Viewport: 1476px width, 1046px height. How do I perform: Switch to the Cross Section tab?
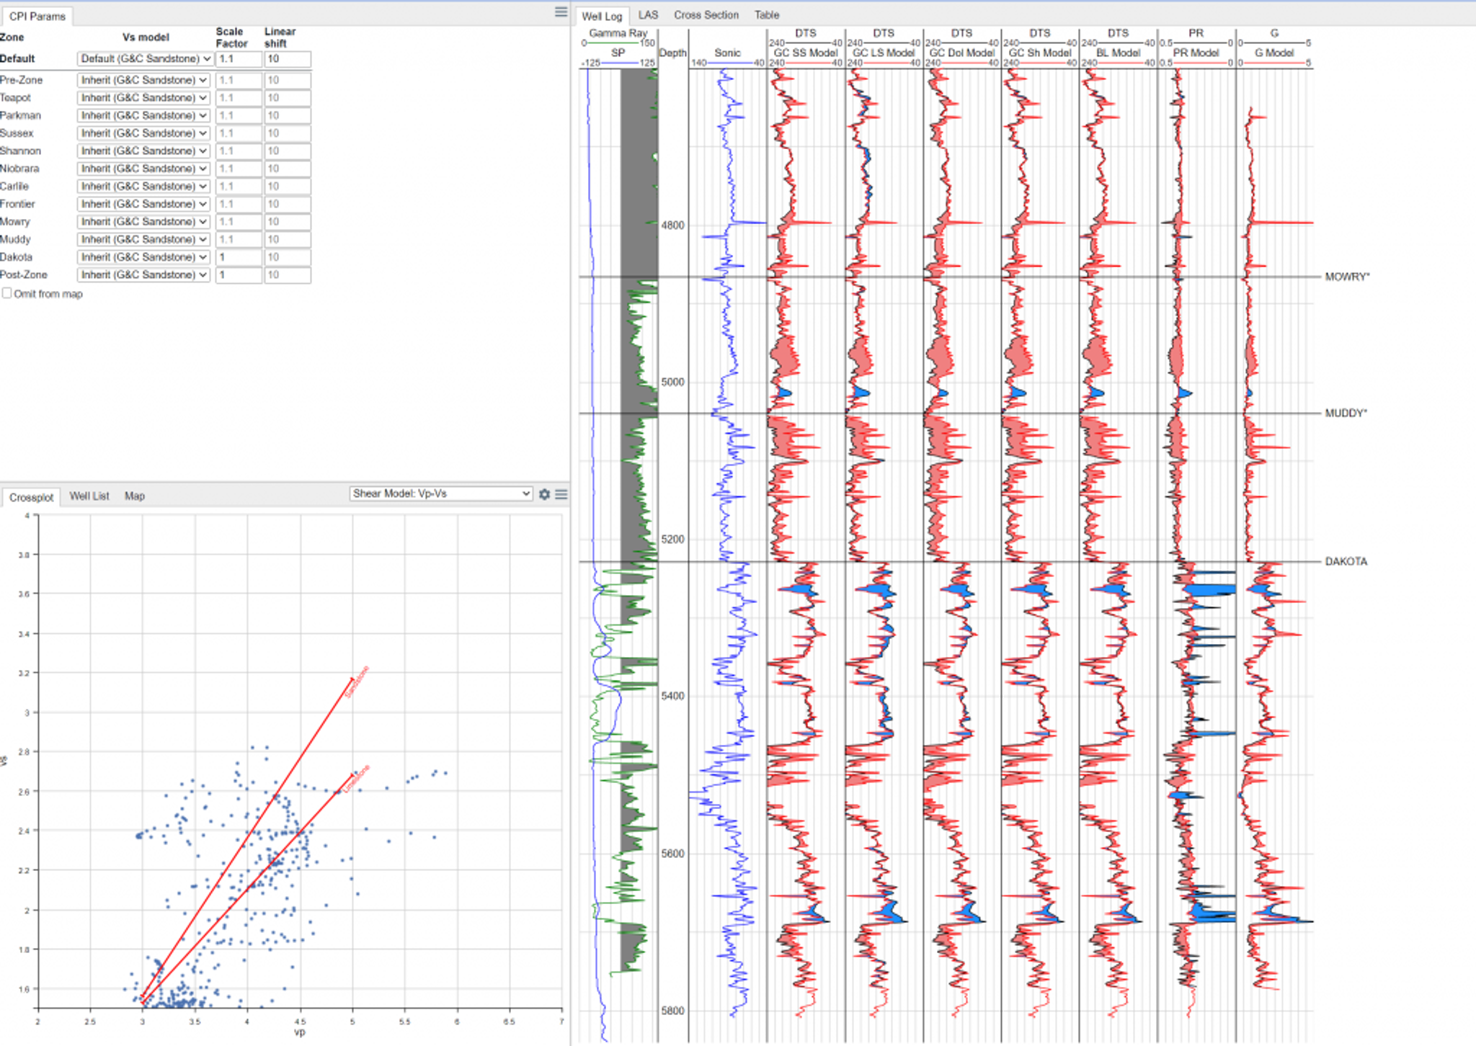point(706,15)
